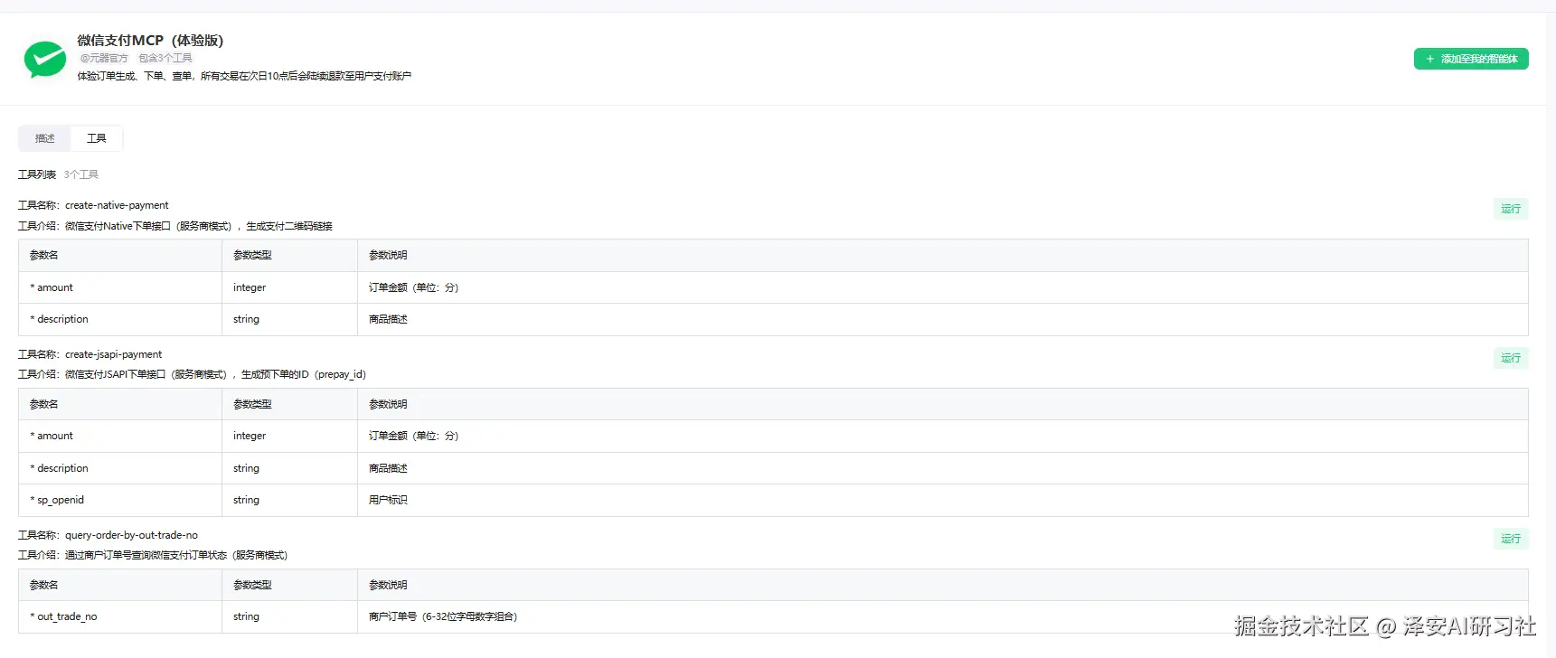1556x658 pixels.
Task: Select the tool name create-jsapi-payment
Action: tap(113, 354)
